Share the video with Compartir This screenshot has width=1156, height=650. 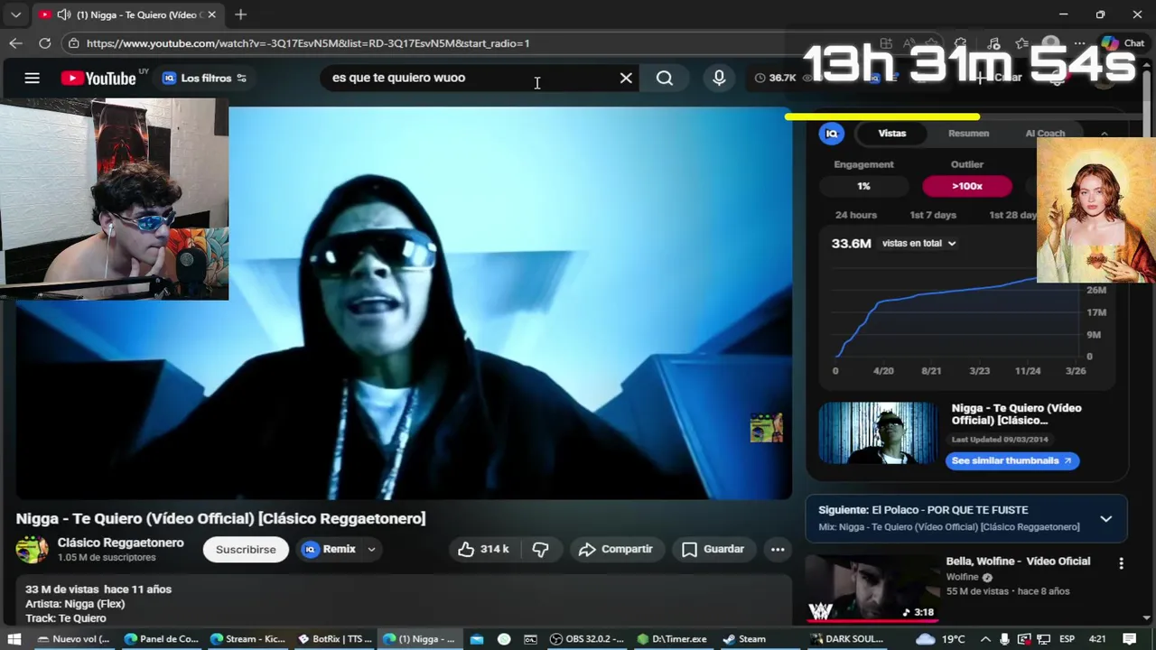click(616, 549)
